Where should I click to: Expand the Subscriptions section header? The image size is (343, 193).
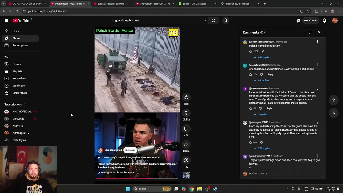coord(15,105)
